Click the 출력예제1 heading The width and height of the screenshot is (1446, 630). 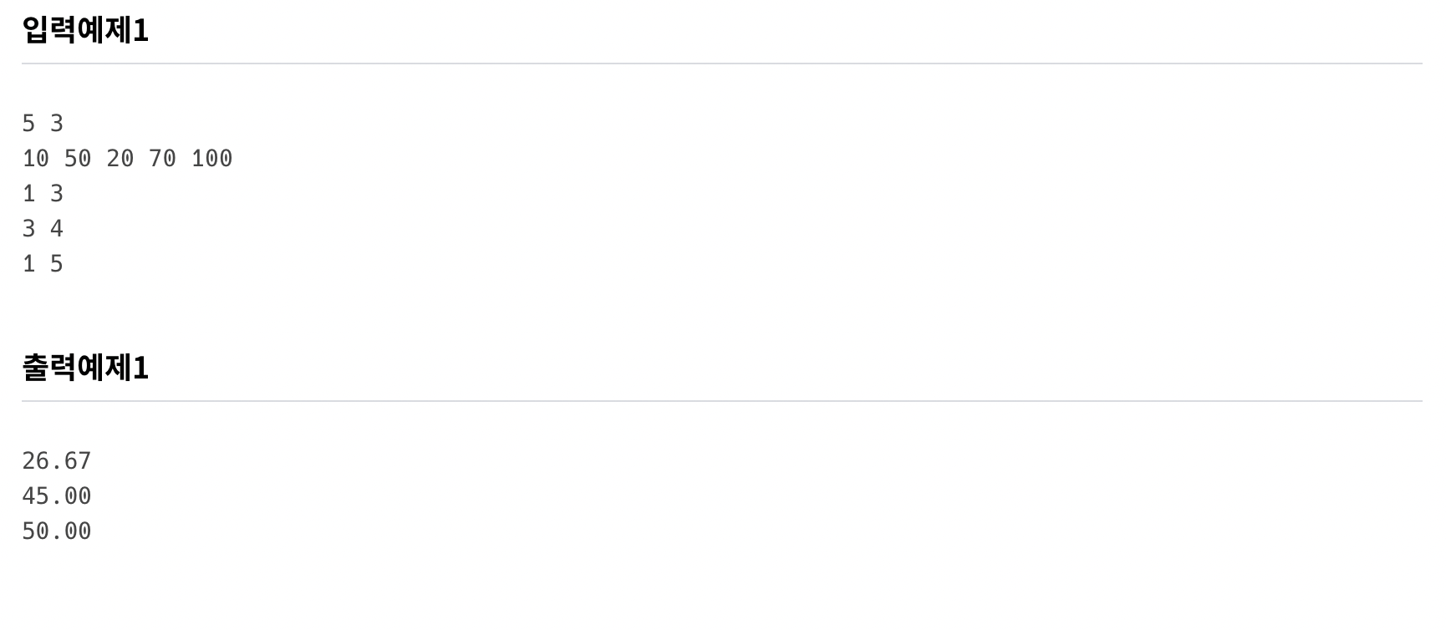click(x=85, y=368)
